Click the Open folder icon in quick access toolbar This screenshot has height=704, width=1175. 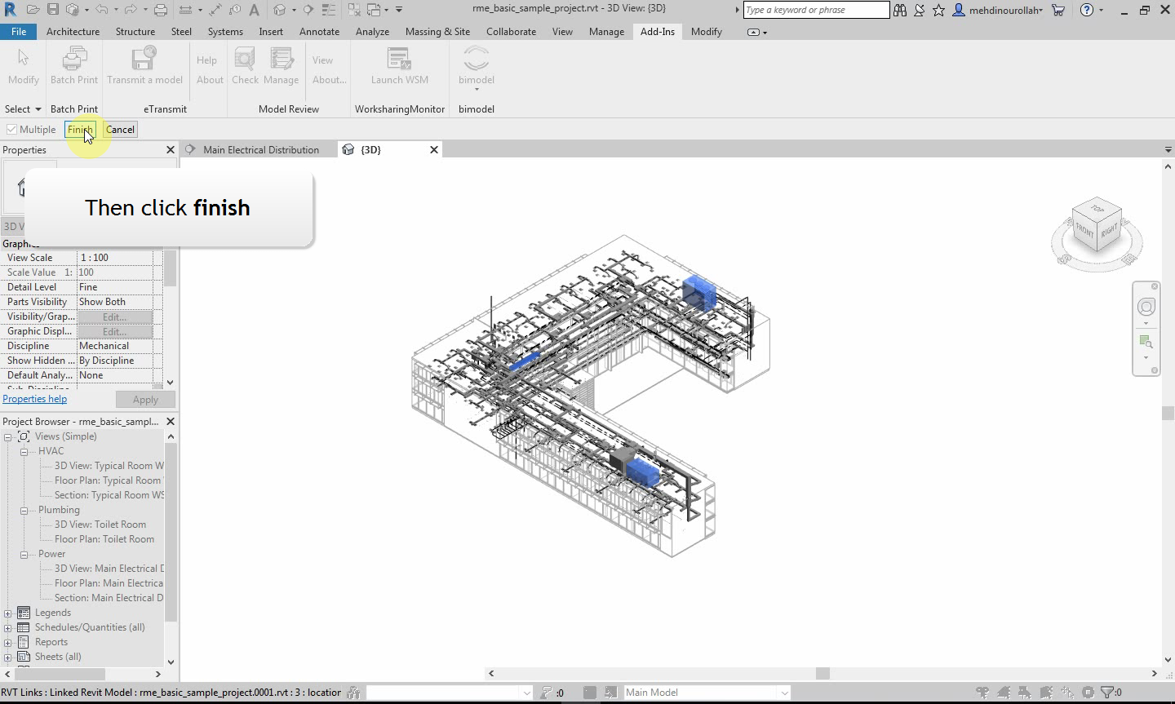point(33,10)
